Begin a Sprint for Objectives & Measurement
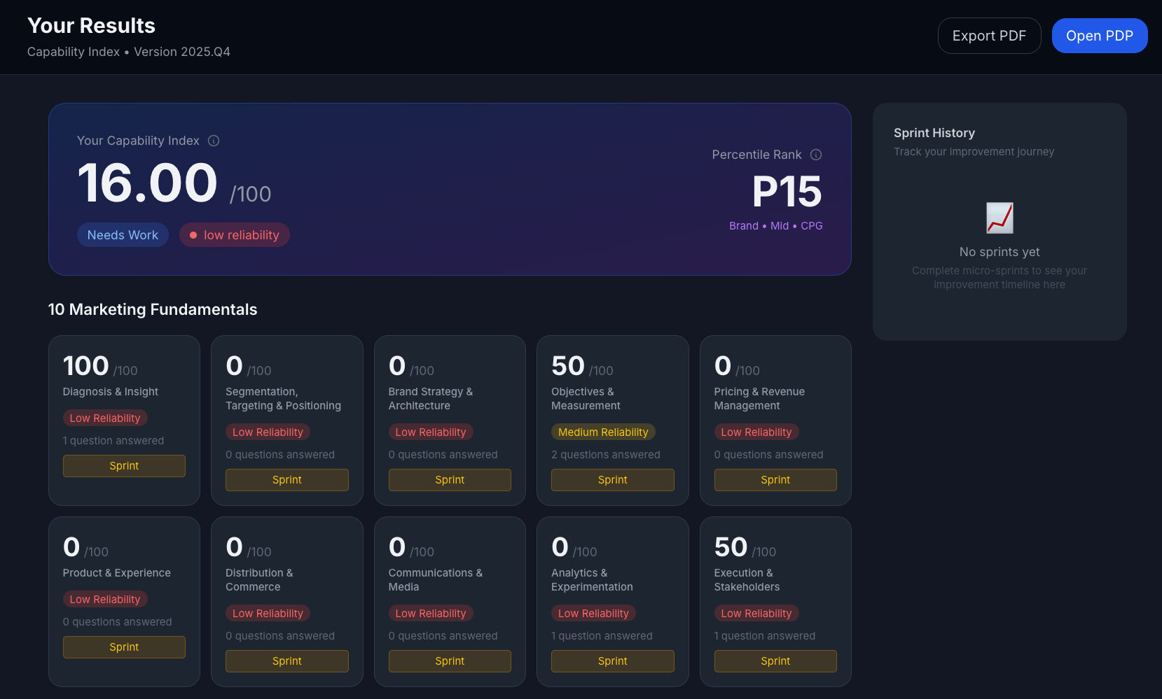Screen dimensions: 1162x699 click(612, 479)
